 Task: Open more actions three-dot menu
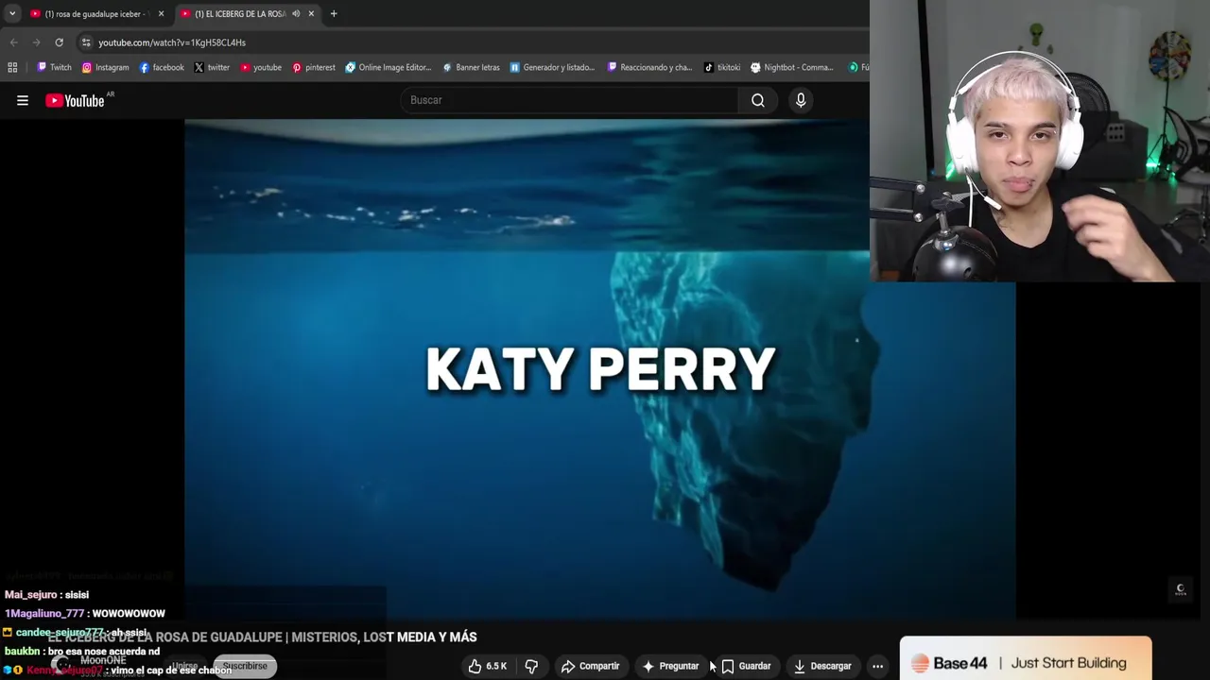point(877,666)
